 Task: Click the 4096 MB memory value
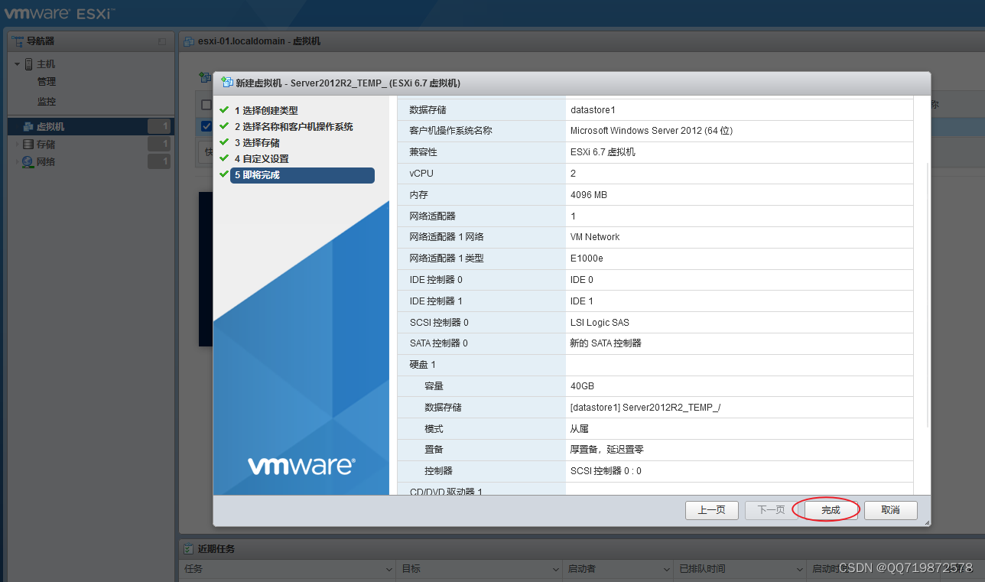pos(589,195)
